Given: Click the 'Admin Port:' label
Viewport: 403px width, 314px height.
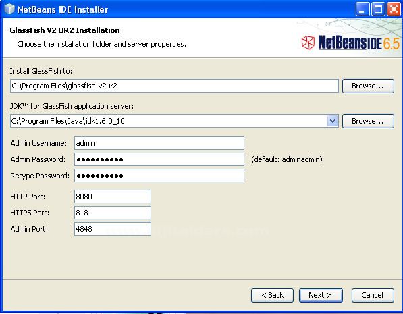Looking at the screenshot, I should pos(29,229).
